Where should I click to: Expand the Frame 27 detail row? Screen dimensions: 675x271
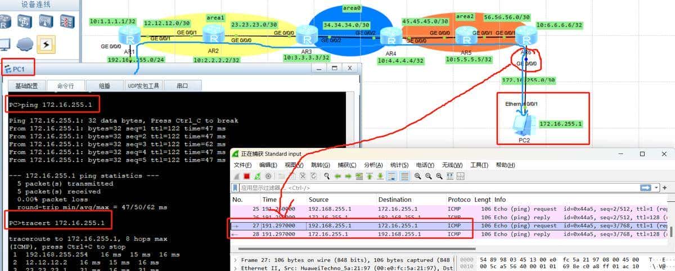(236, 260)
